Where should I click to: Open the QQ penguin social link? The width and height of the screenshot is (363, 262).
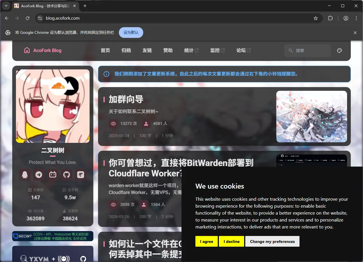tap(25, 175)
